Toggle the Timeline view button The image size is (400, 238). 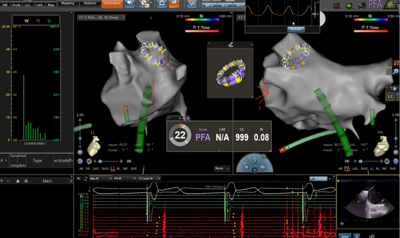coord(319,179)
